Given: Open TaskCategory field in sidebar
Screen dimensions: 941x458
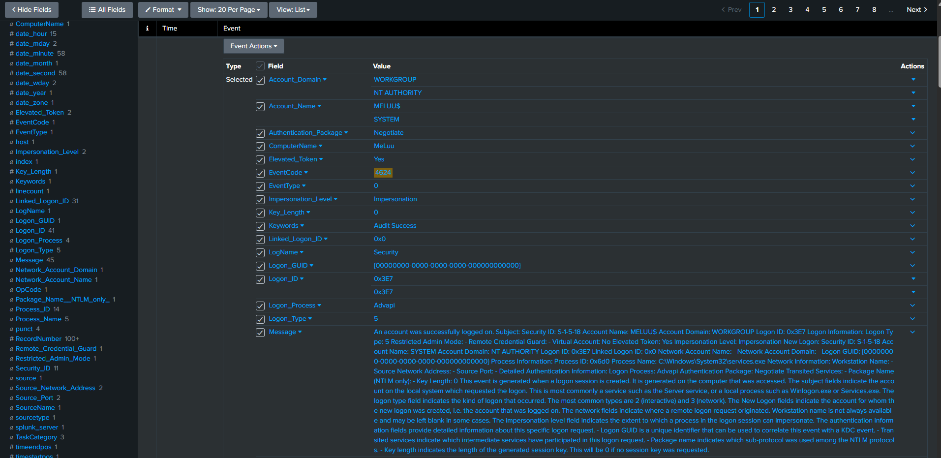Looking at the screenshot, I should [36, 437].
